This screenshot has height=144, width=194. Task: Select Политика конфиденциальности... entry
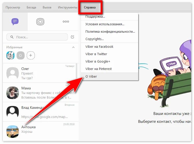pyautogui.click(x=110, y=32)
